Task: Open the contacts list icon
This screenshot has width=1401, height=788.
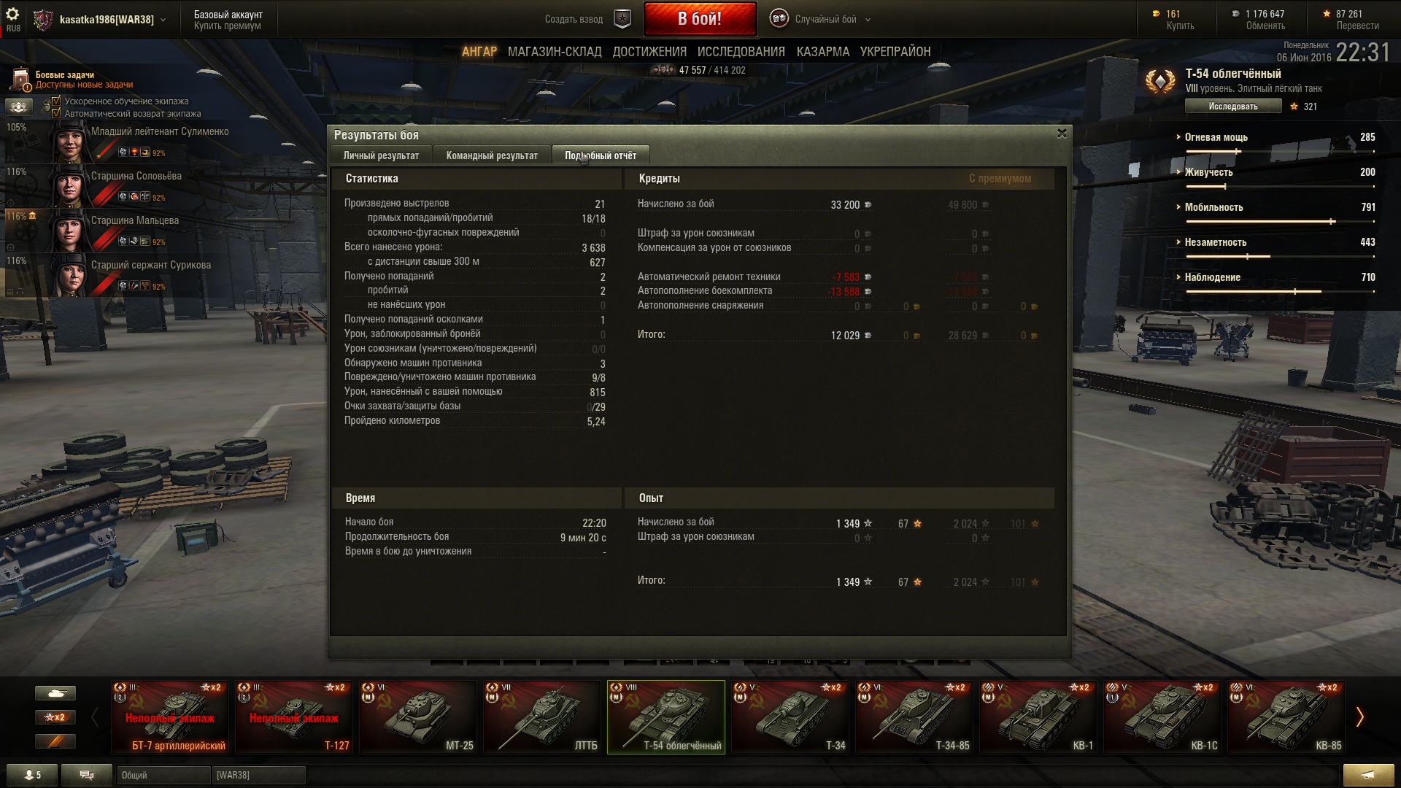Action: (x=32, y=775)
